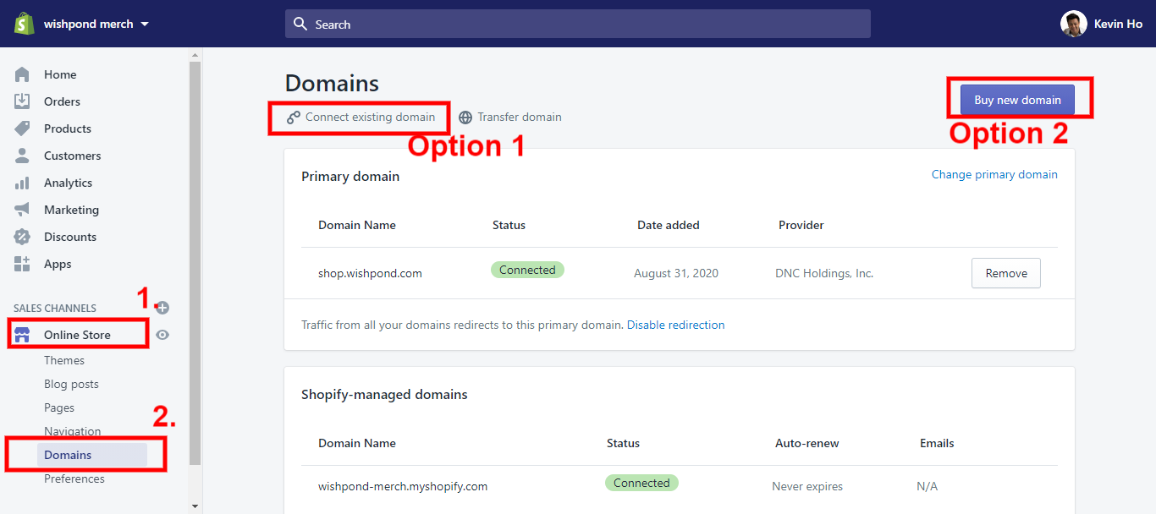Click the Never expires value

(807, 486)
